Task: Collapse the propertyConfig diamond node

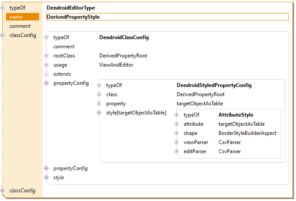Action: [47, 83]
